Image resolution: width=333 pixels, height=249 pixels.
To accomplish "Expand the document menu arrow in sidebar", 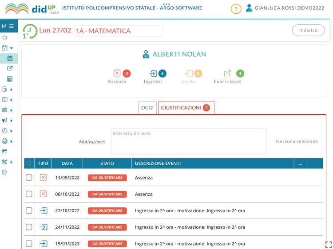I will point(12,89).
